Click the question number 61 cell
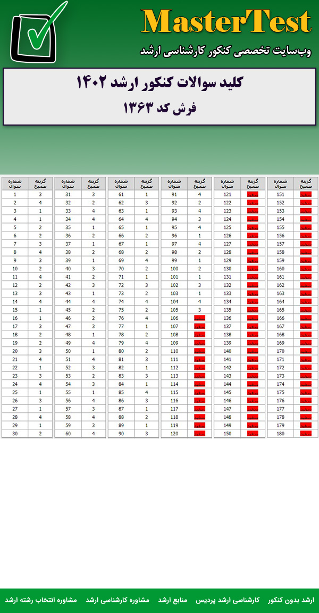 point(121,195)
